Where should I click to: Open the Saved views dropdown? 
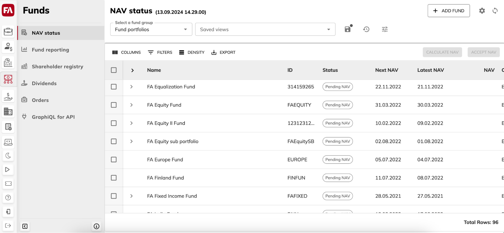265,29
